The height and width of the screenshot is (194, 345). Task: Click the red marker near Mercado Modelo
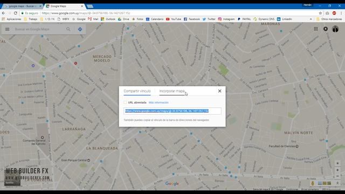(x=75, y=63)
